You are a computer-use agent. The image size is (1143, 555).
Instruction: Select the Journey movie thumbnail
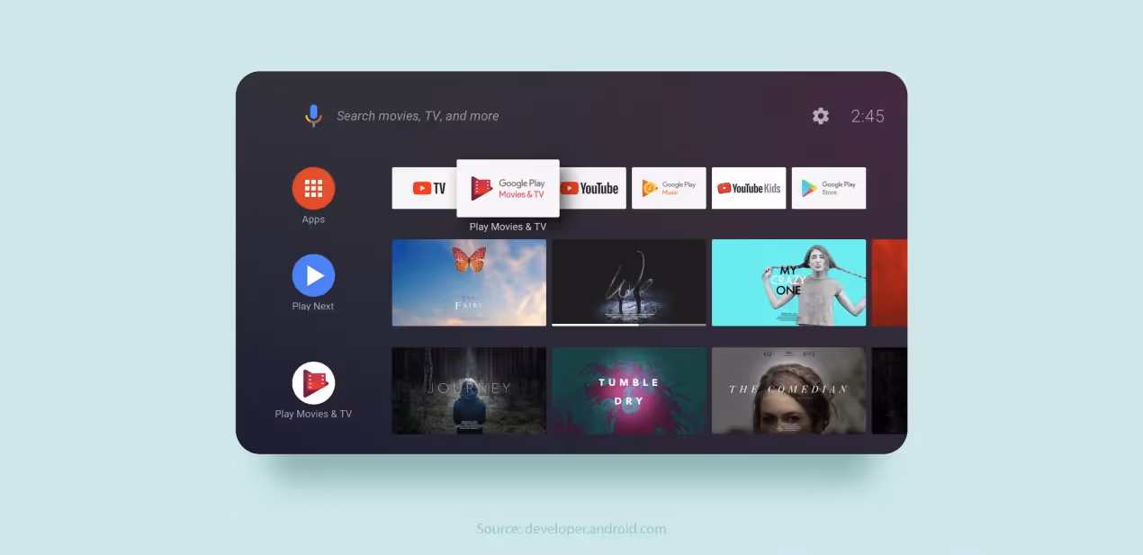tap(468, 390)
